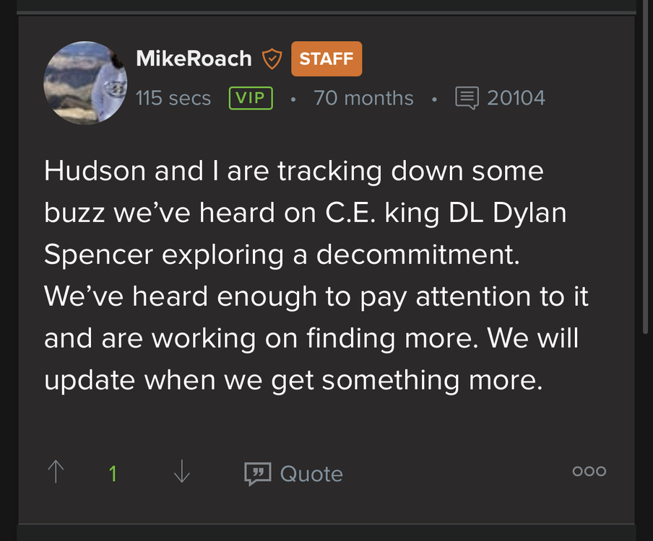Open the MikeRoach username profile link
The image size is (653, 541).
(194, 59)
